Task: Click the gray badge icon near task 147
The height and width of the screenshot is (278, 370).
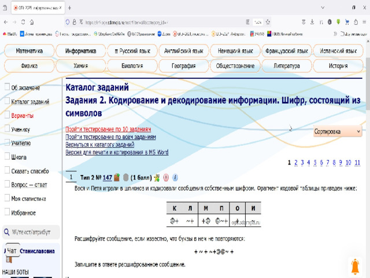Action: tap(126, 177)
